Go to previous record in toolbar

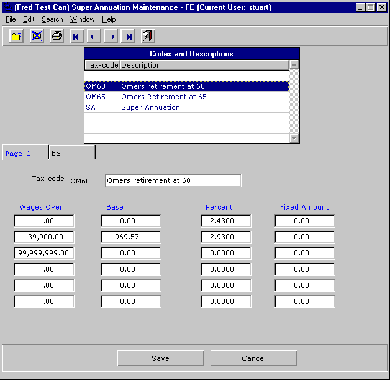coord(93,37)
